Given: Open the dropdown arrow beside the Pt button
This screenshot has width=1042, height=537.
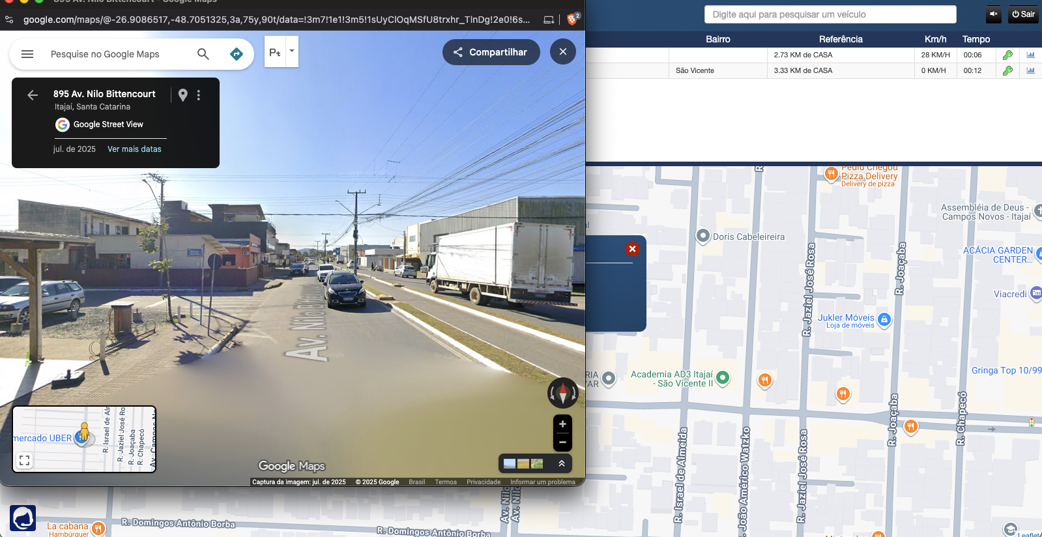Looking at the screenshot, I should pyautogui.click(x=292, y=51).
